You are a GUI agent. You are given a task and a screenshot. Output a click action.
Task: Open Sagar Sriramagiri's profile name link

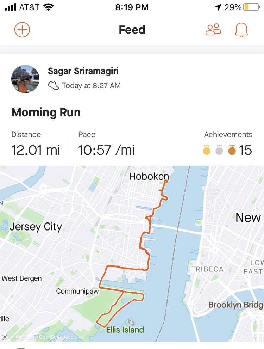83,71
